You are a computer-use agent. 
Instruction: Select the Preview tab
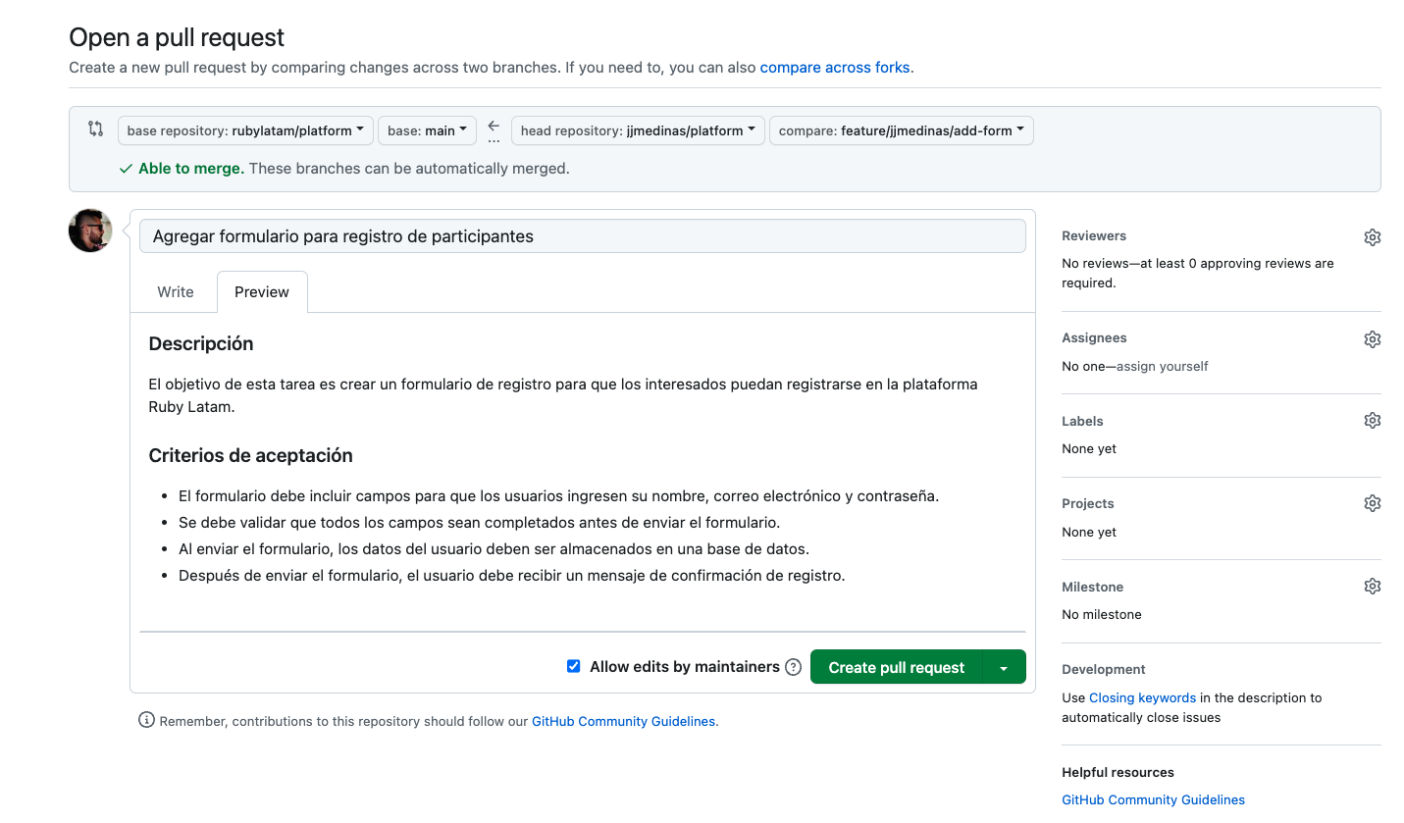[x=261, y=291]
